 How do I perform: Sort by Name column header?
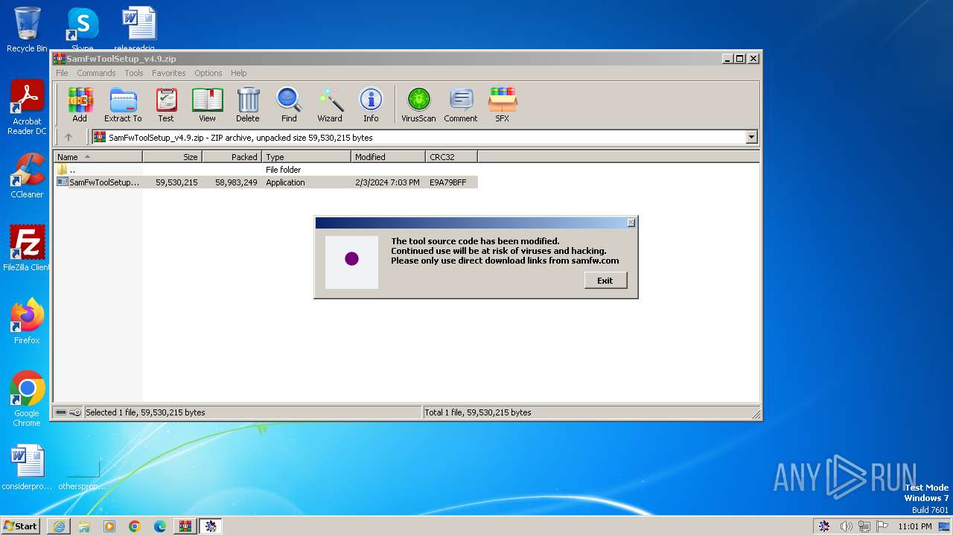pos(98,157)
